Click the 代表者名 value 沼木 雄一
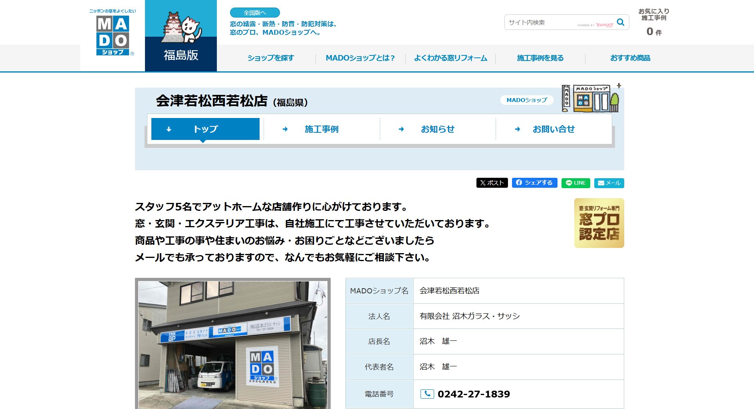The height and width of the screenshot is (409, 754). click(x=438, y=367)
